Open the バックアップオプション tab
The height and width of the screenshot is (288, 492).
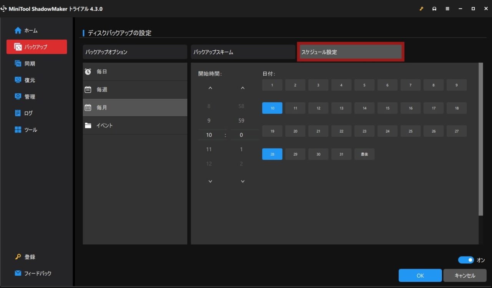135,52
